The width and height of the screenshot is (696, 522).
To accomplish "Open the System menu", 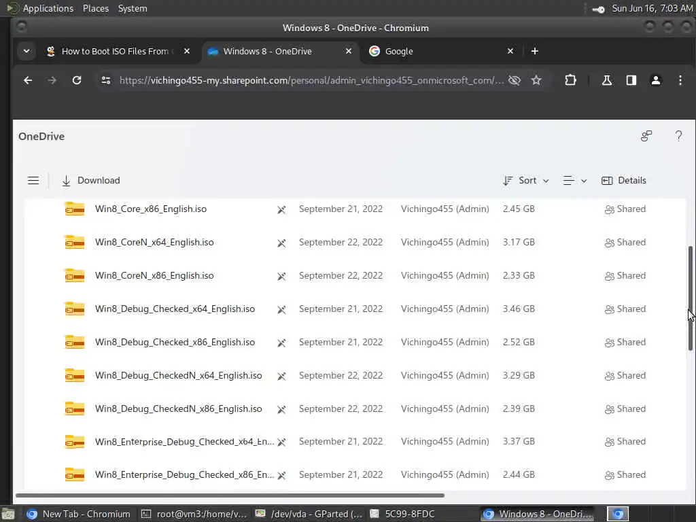I will [133, 8].
